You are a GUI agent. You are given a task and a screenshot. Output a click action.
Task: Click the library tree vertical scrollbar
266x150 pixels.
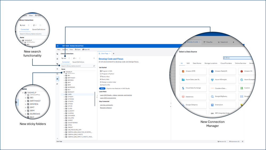pos(95,99)
